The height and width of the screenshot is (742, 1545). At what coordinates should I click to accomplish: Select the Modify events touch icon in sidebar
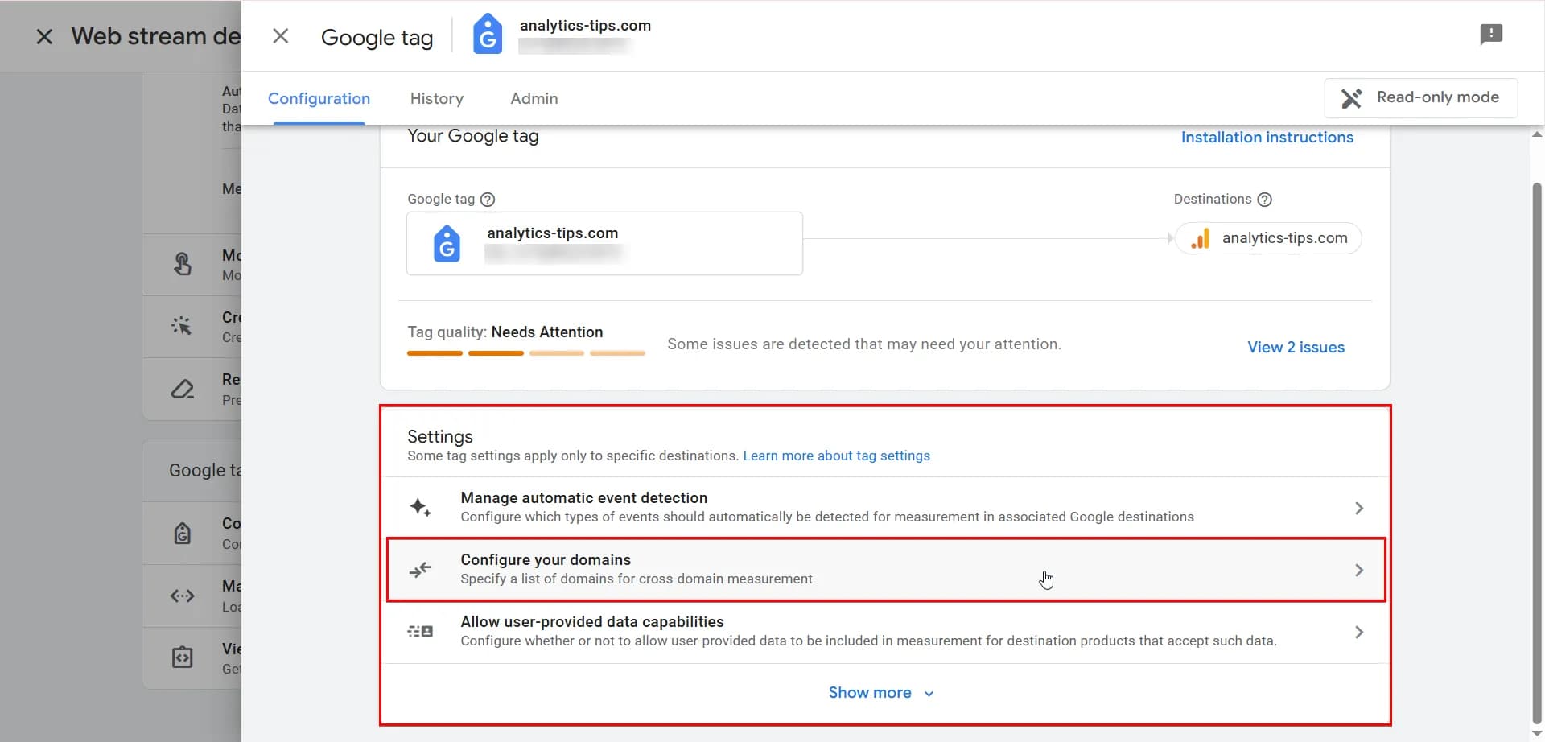tap(183, 264)
